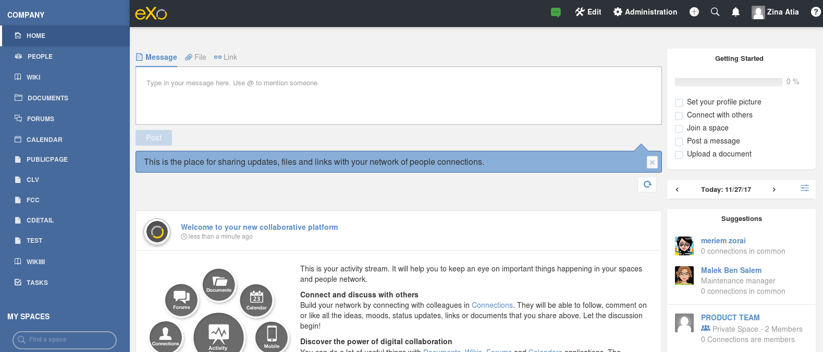Click the Calendar circle icon

click(x=256, y=301)
